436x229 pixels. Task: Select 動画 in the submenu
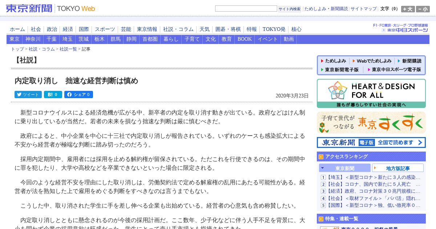289,39
